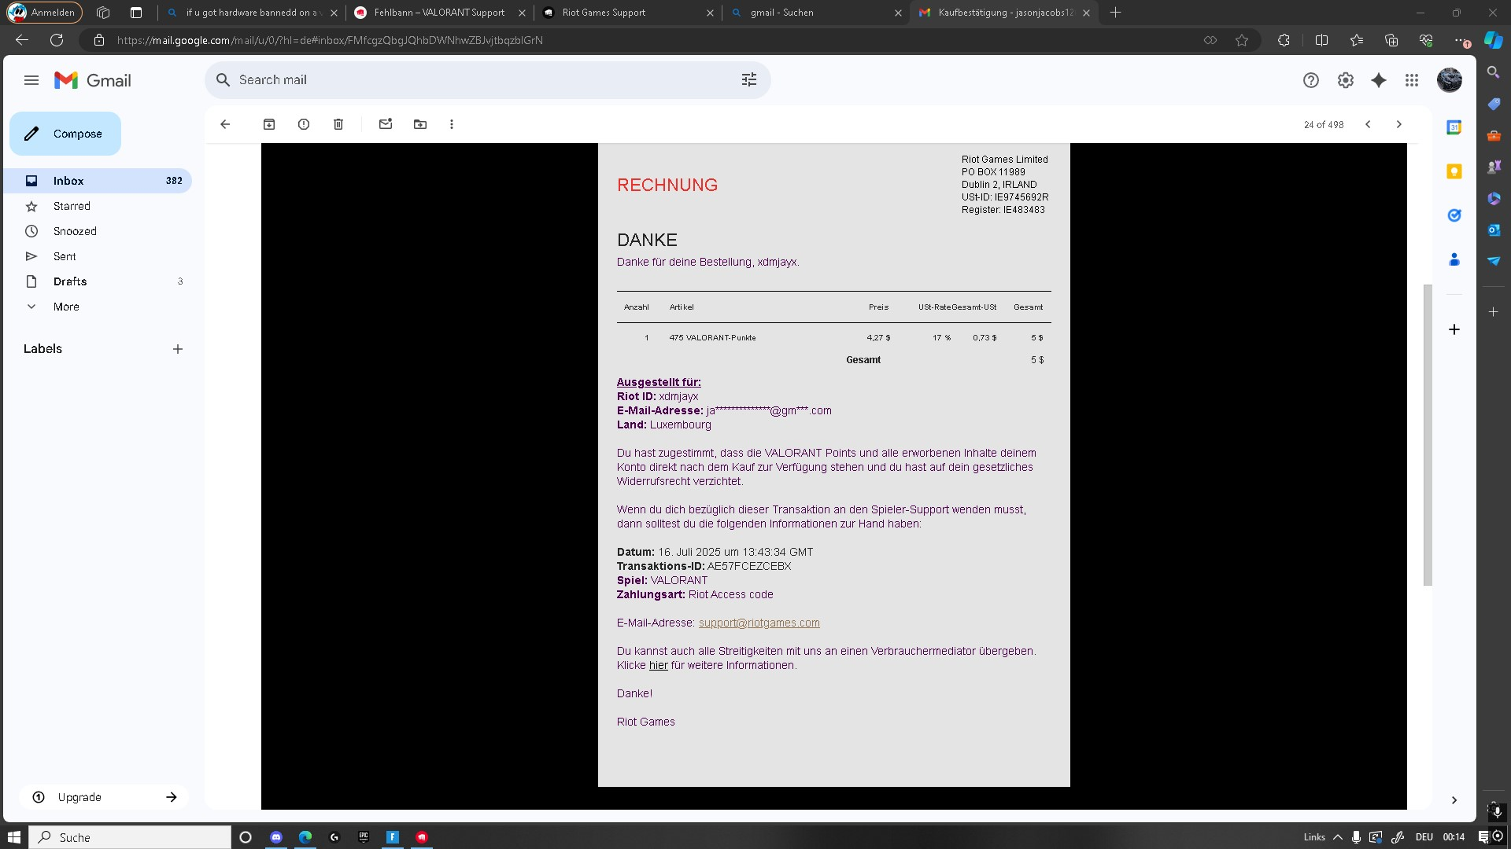The width and height of the screenshot is (1511, 849).
Task: Open Copilot sidebar icon
Action: (x=1493, y=40)
